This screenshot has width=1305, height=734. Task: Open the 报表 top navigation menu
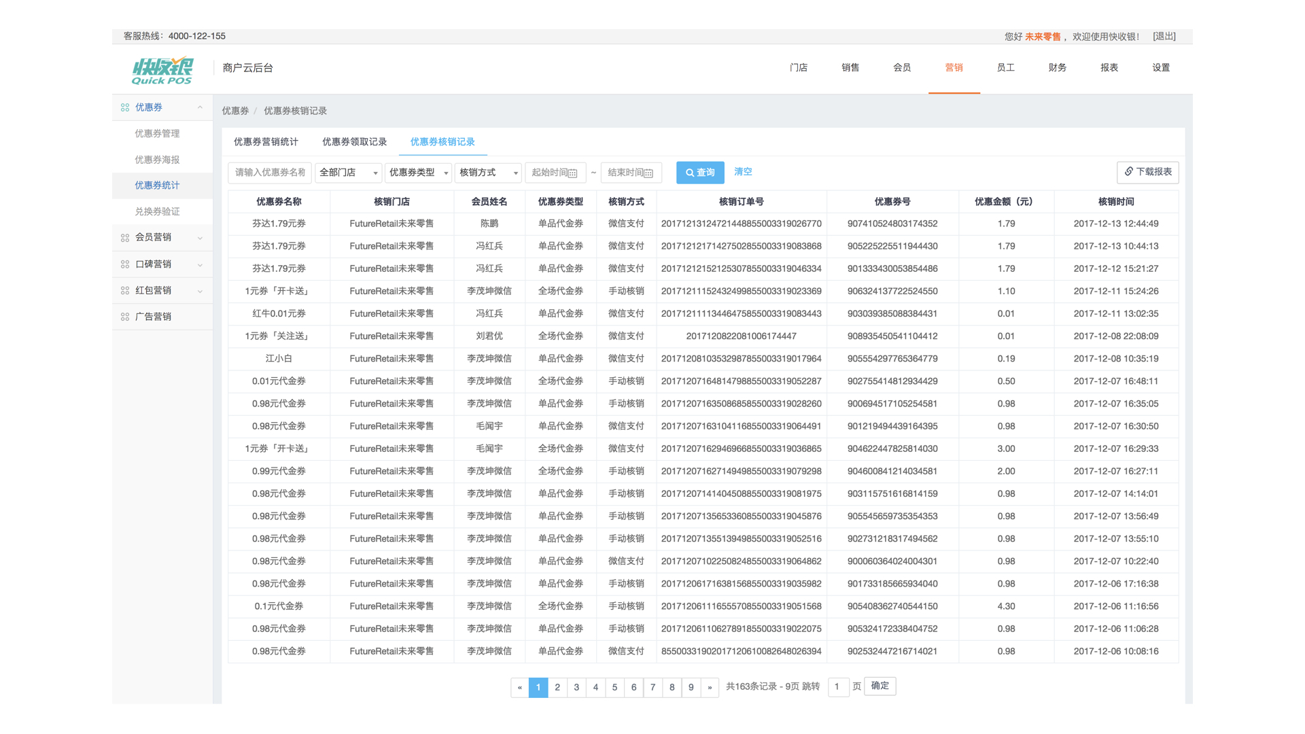click(1109, 67)
